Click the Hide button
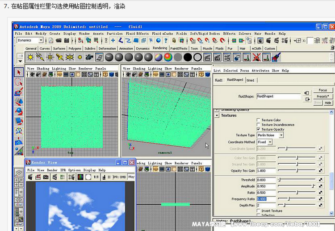The width and height of the screenshot is (335, 231). [328, 103]
